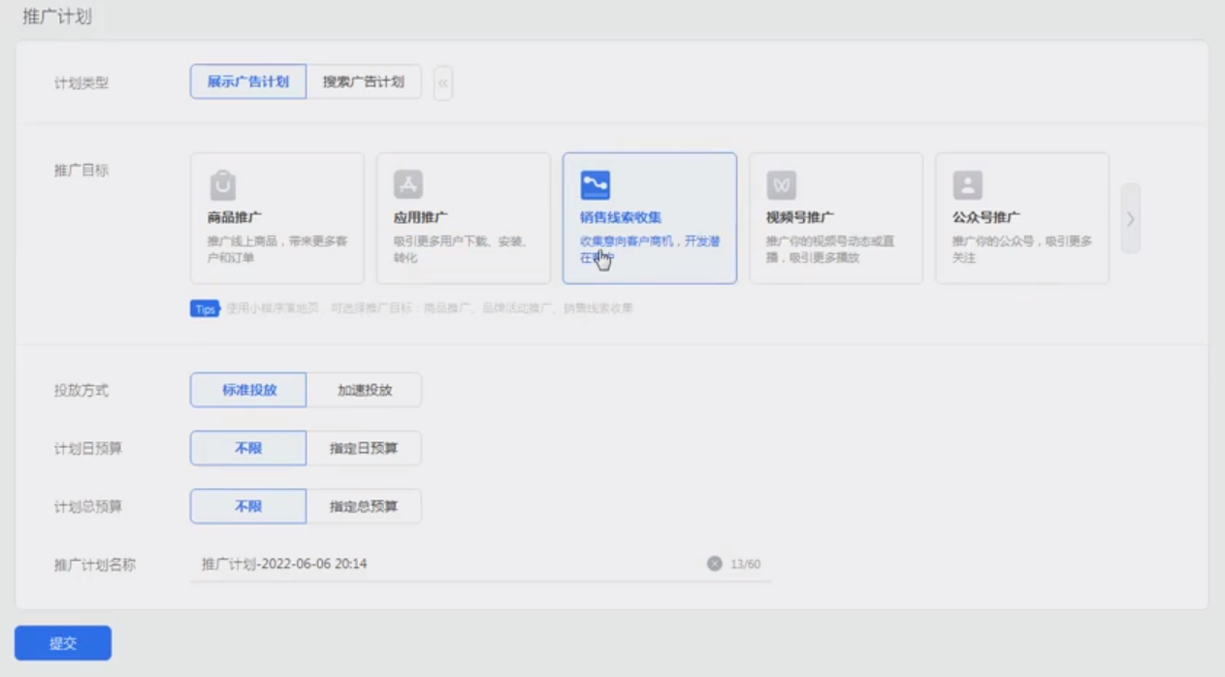
Task: Select 搜索广告计划 plan type
Action: click(x=364, y=81)
